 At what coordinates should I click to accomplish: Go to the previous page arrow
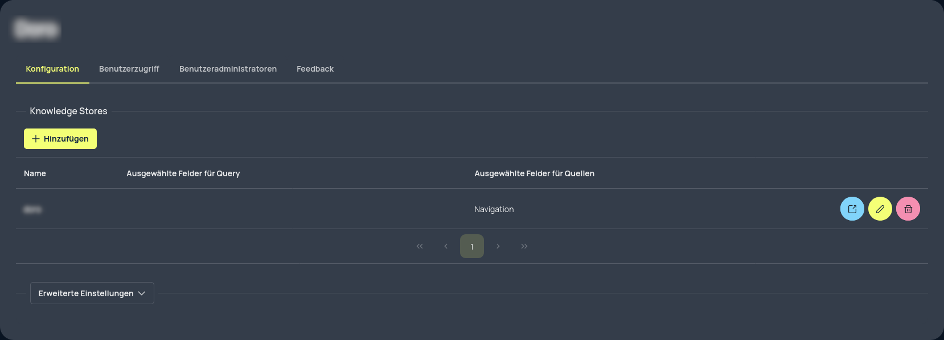click(446, 246)
